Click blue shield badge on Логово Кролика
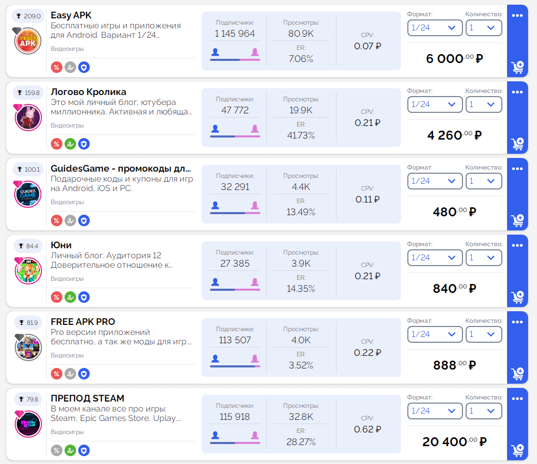 click(84, 144)
